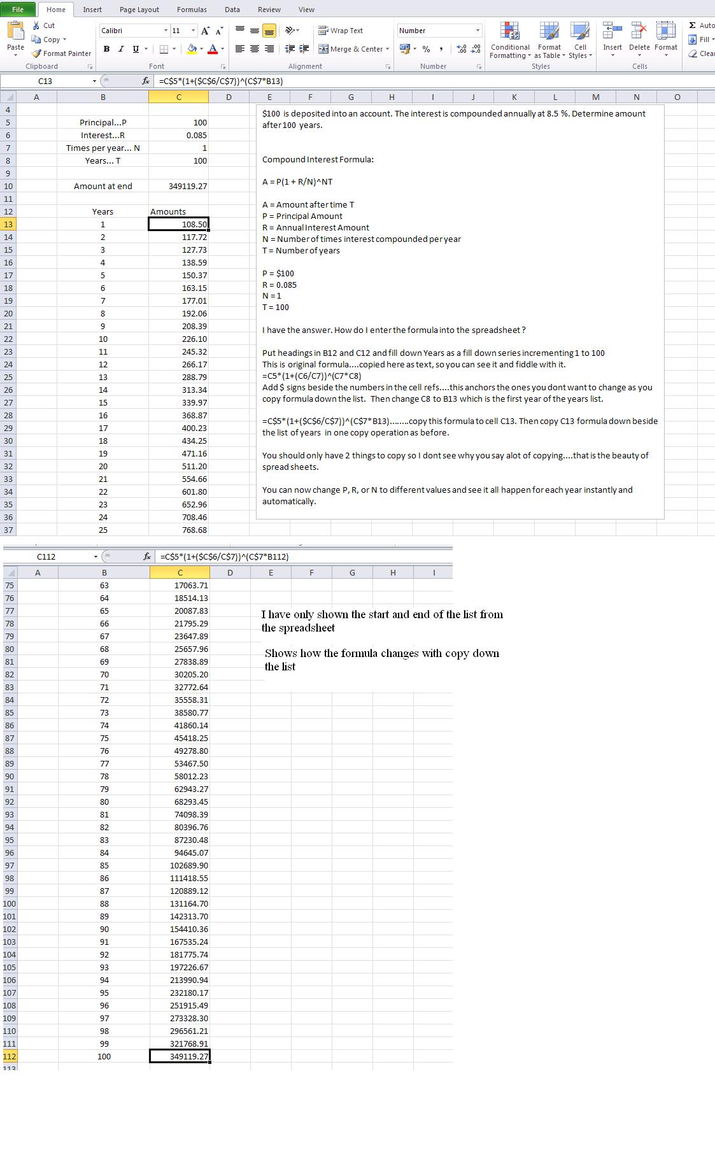Open the Orientation text angle dropdown
This screenshot has width=715, height=1174.
click(292, 30)
